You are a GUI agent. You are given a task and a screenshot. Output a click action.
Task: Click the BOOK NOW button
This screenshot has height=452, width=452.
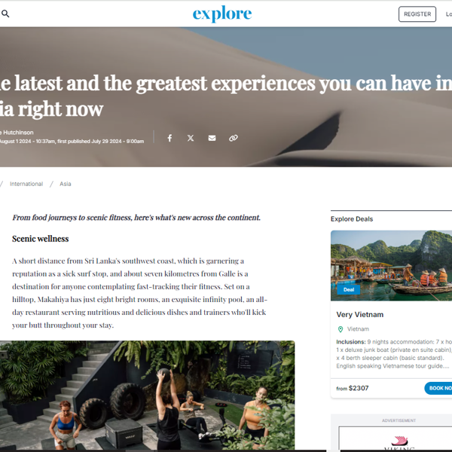438,388
